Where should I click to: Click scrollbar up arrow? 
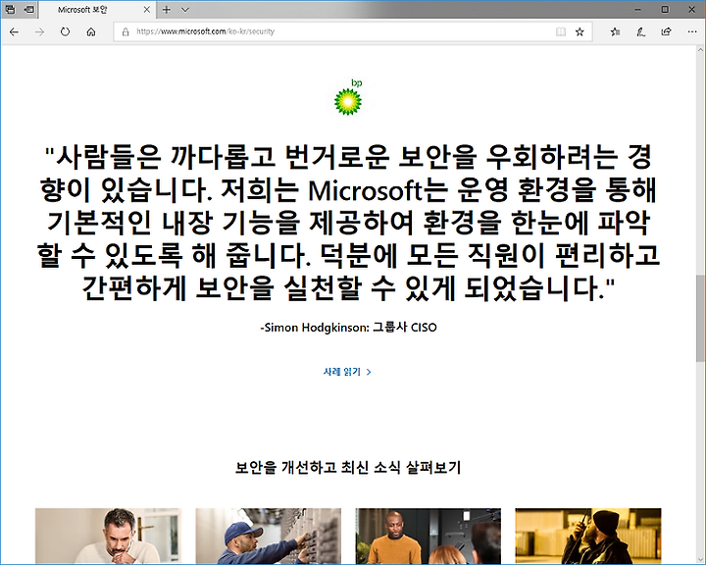[x=700, y=50]
